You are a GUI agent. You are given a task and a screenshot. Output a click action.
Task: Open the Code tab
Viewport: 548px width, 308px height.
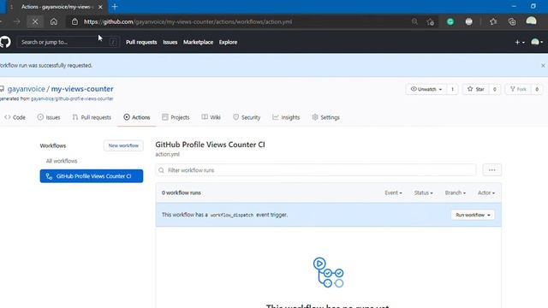click(x=15, y=117)
